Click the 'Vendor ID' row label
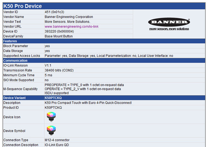The image size is (208, 147). (11, 12)
